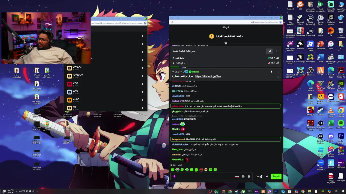
Task: Open the discord.gg/3os link
Action: click(208, 76)
